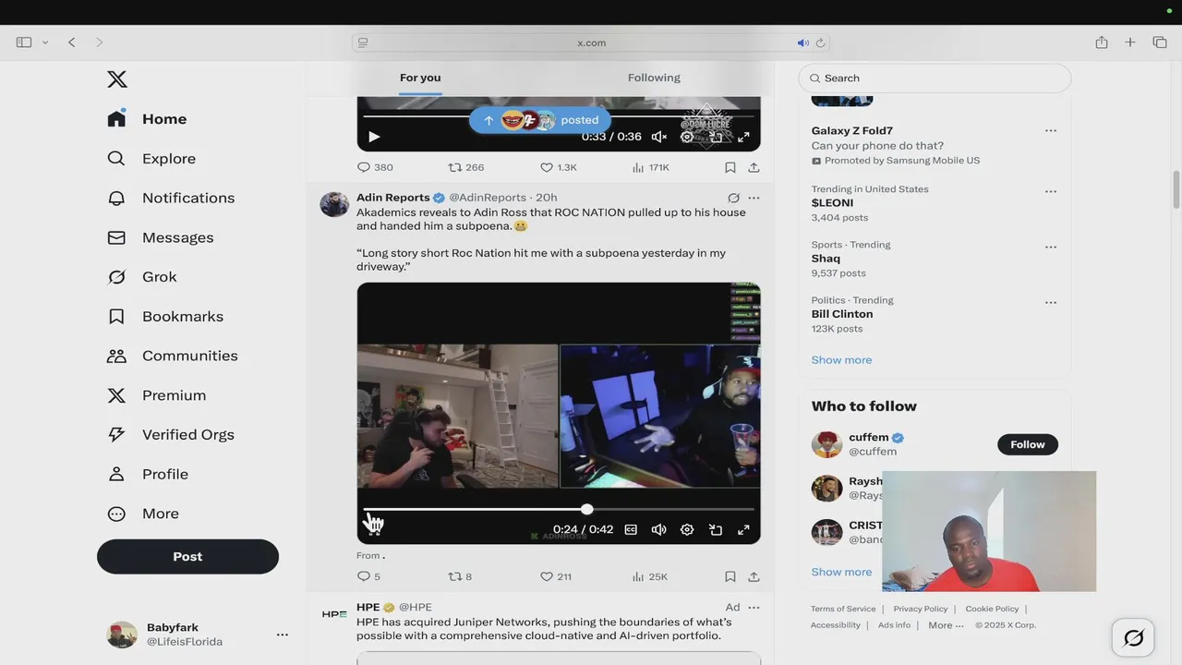Toggle captions on Adin Reports video
The width and height of the screenshot is (1182, 665).
(631, 529)
